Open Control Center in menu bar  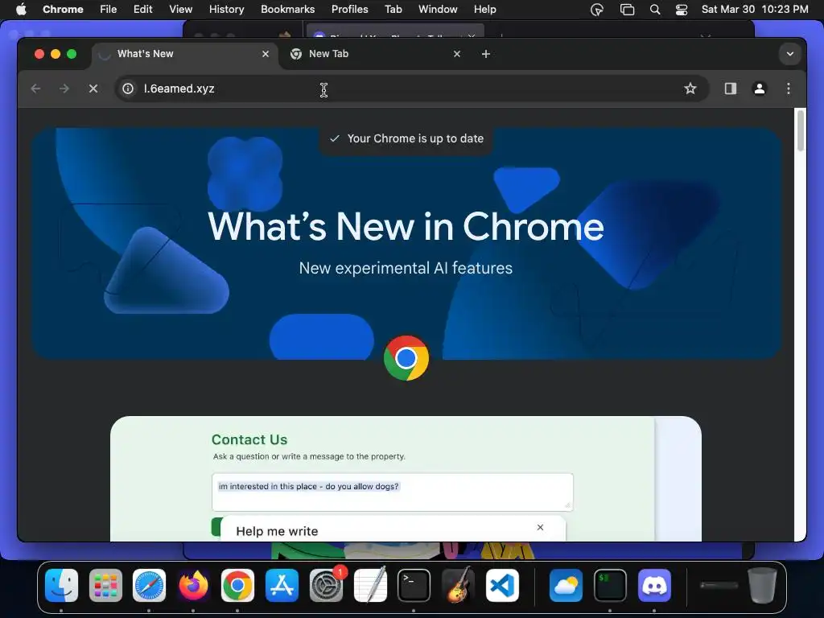(x=682, y=10)
